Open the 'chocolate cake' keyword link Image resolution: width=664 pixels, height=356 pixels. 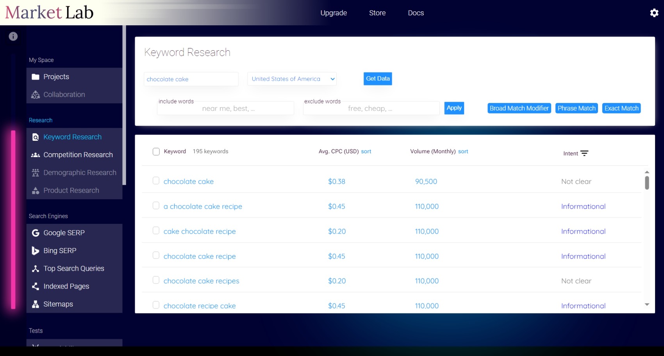tap(189, 181)
